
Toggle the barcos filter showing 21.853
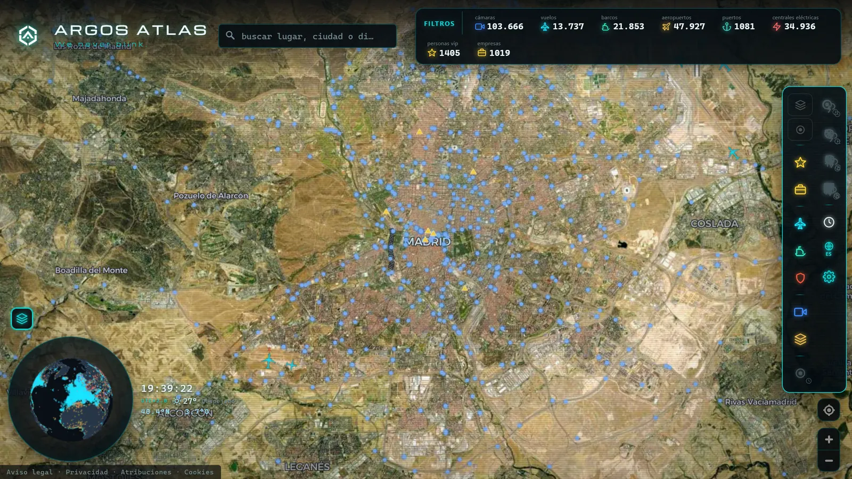(622, 23)
